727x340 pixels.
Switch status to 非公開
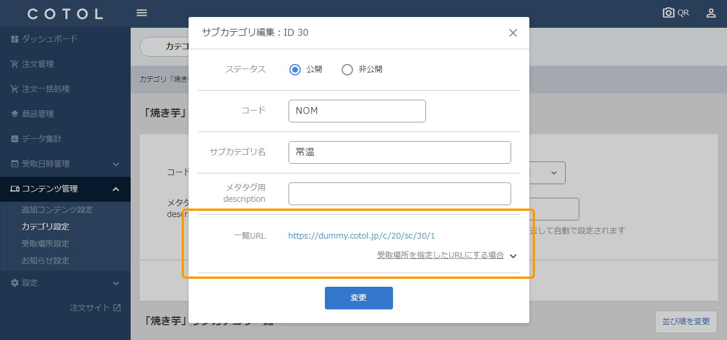pos(347,69)
